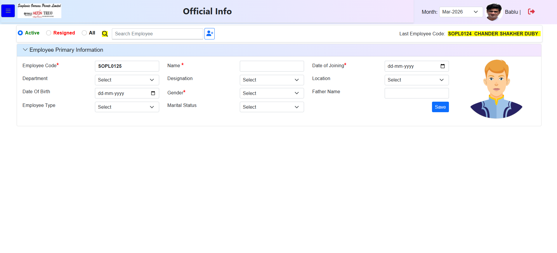Select the Resigned radio button
The image size is (557, 253).
coord(48,33)
